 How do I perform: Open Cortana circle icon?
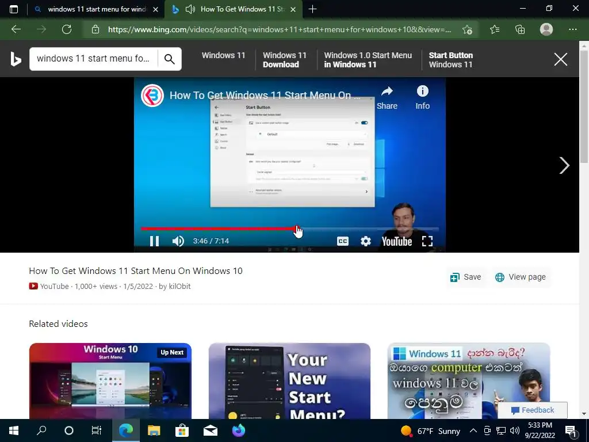coord(69,430)
